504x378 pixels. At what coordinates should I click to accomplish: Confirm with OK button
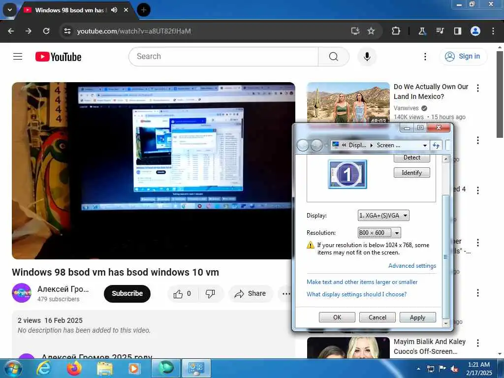point(337,317)
